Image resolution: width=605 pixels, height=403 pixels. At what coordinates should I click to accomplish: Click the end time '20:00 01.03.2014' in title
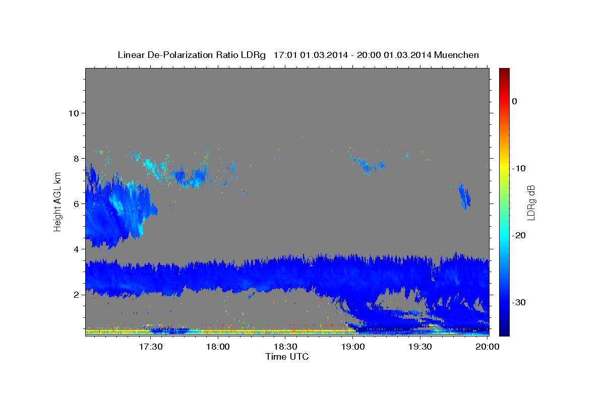tap(394, 55)
